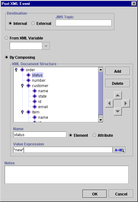Select the order root tree node

(x=30, y=70)
